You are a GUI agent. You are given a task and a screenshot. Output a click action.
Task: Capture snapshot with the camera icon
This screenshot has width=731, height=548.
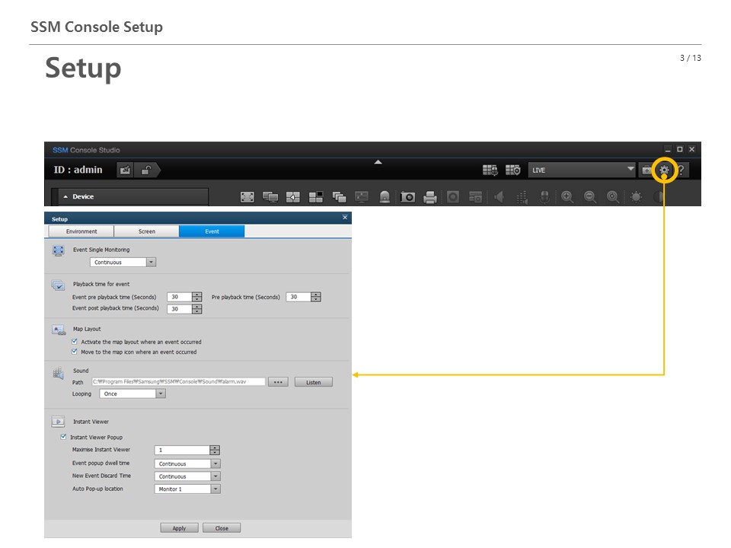(x=407, y=197)
